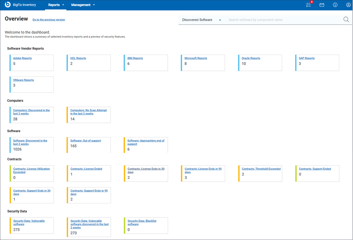Viewport: 353px width, 240px height.
Task: Click the Overview page heading
Action: point(17,19)
